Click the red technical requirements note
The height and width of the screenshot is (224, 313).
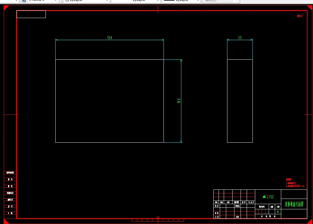(x=295, y=183)
